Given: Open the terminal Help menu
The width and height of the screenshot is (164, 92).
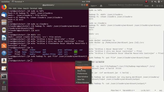Looking at the screenshot, I should (x=40, y=8).
